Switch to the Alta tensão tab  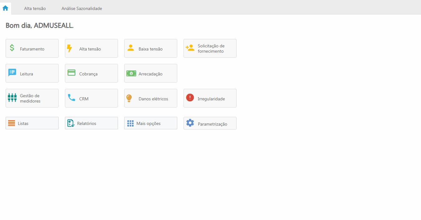click(35, 8)
